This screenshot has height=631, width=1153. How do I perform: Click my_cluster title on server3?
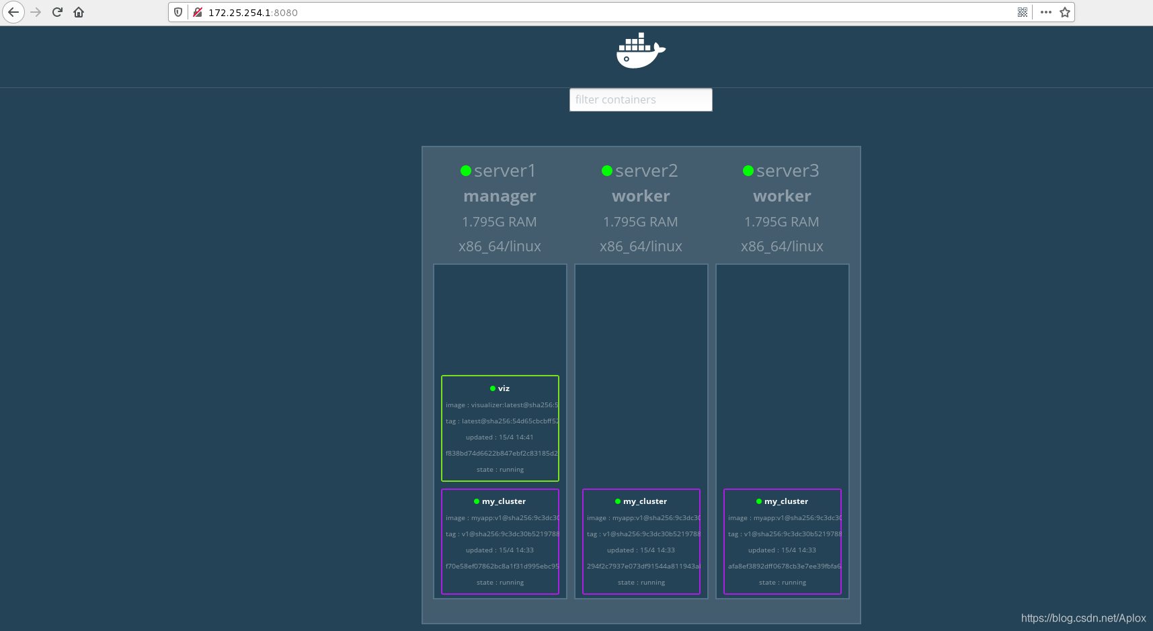(x=786, y=501)
